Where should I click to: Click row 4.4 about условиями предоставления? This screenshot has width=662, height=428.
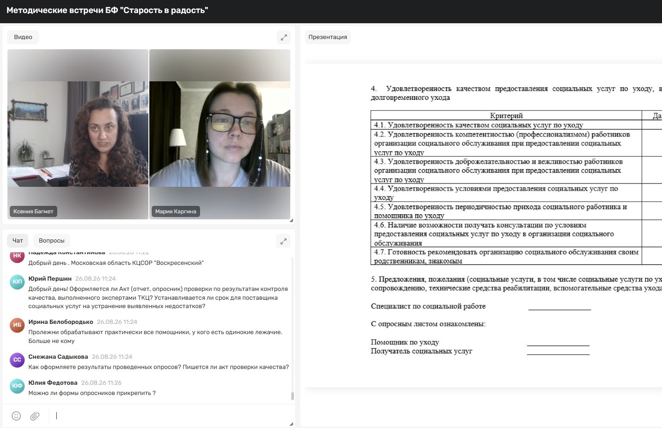point(506,193)
